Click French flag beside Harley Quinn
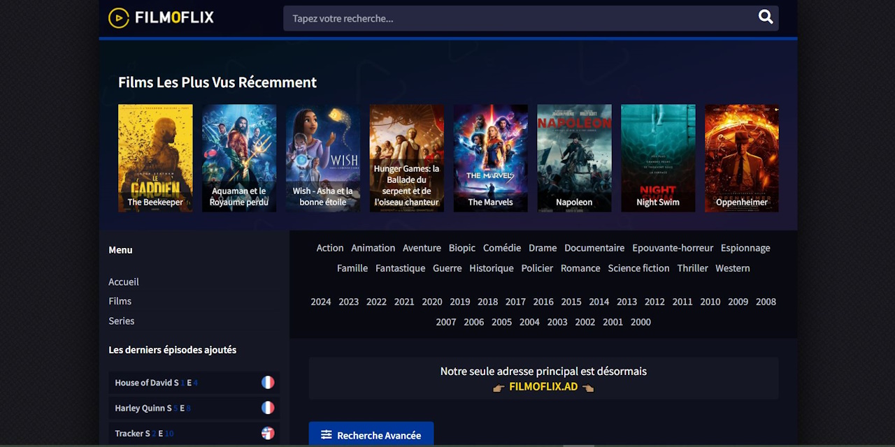895x447 pixels. pyautogui.click(x=268, y=408)
